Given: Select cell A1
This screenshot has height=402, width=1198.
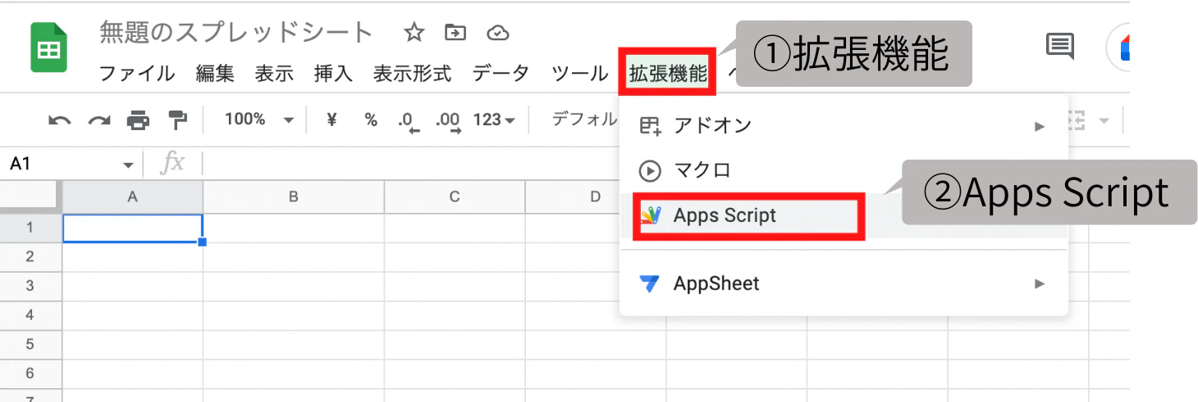Looking at the screenshot, I should pyautogui.click(x=132, y=228).
